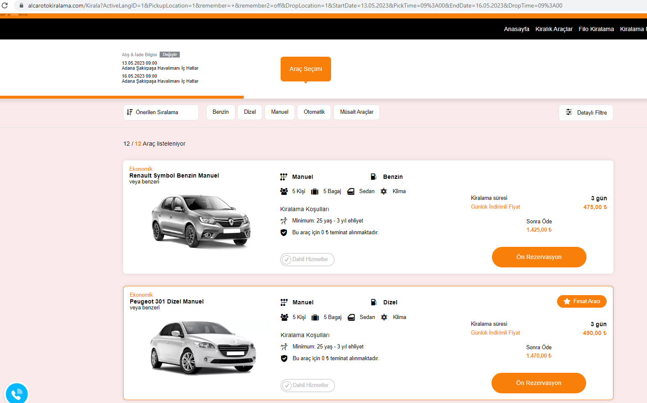The height and width of the screenshot is (403, 647).
Task: Click the sort icon in Önerilen Sıralama
Action: (129, 112)
